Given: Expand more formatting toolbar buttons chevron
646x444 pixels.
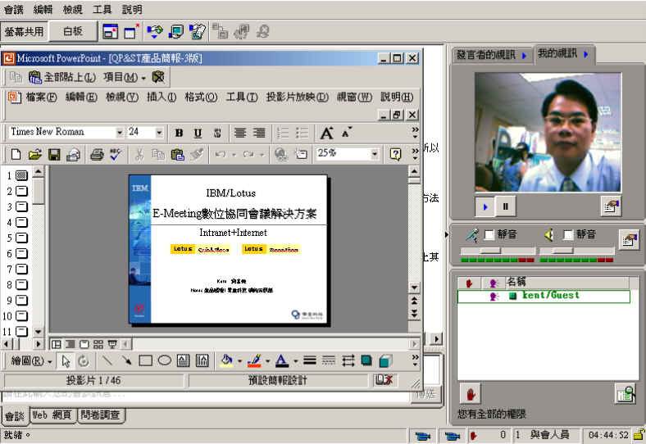Looking at the screenshot, I should 415,132.
